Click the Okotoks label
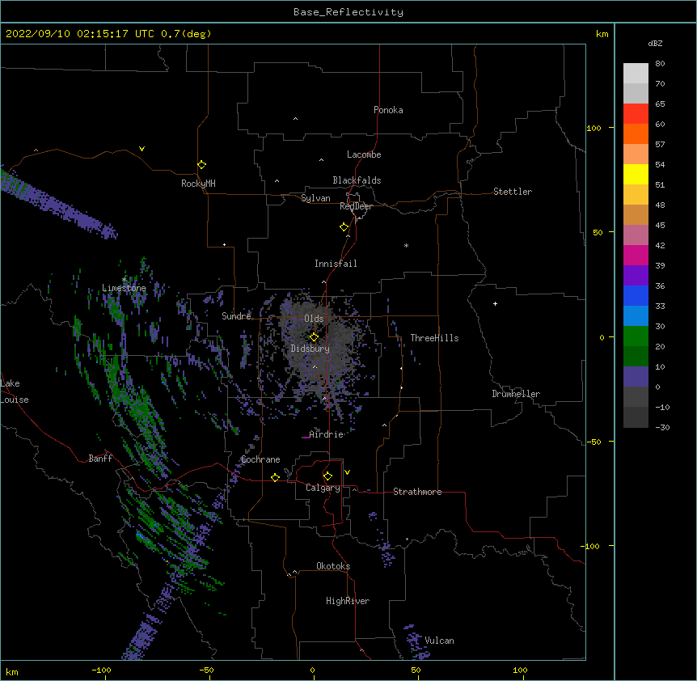 pos(333,566)
